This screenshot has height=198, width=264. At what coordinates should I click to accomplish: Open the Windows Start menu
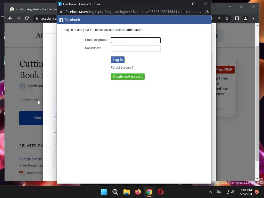point(104,192)
